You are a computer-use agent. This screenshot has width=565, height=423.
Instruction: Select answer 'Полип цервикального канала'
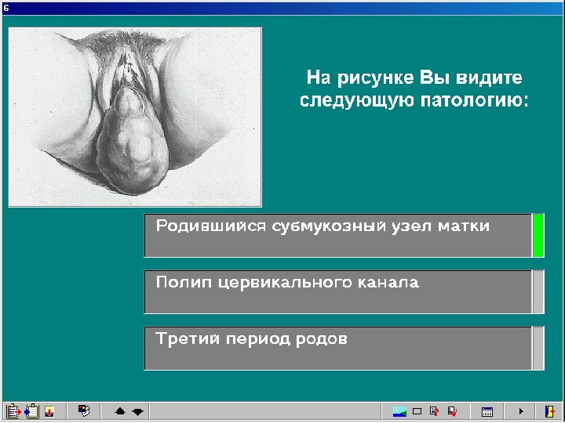pyautogui.click(x=338, y=292)
